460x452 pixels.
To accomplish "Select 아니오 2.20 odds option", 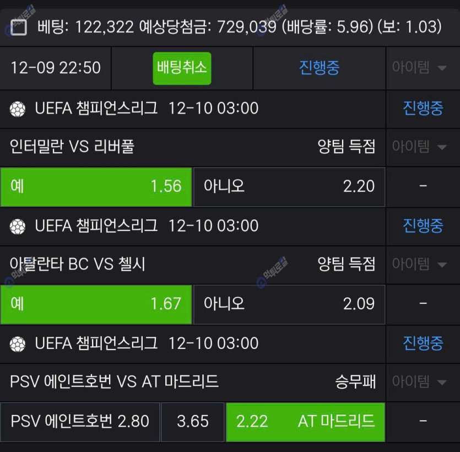I will tap(289, 186).
